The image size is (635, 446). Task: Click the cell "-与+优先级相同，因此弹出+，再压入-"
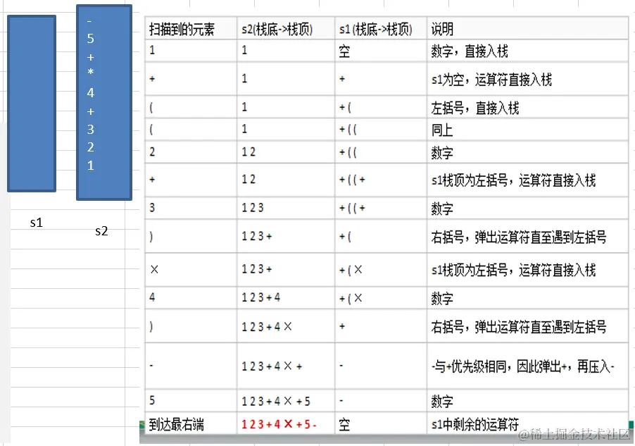coord(527,366)
